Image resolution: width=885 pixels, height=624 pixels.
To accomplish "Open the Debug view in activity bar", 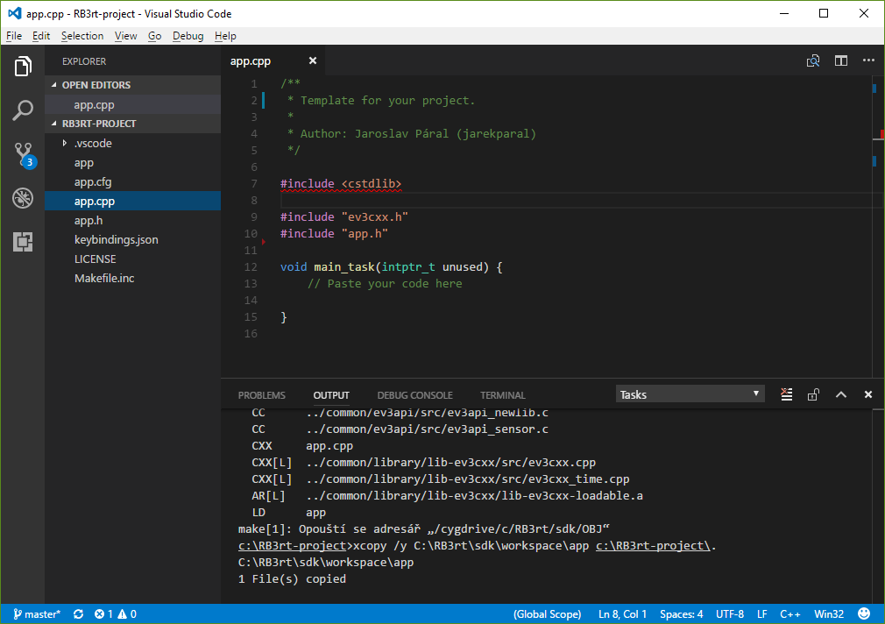I will pos(23,198).
